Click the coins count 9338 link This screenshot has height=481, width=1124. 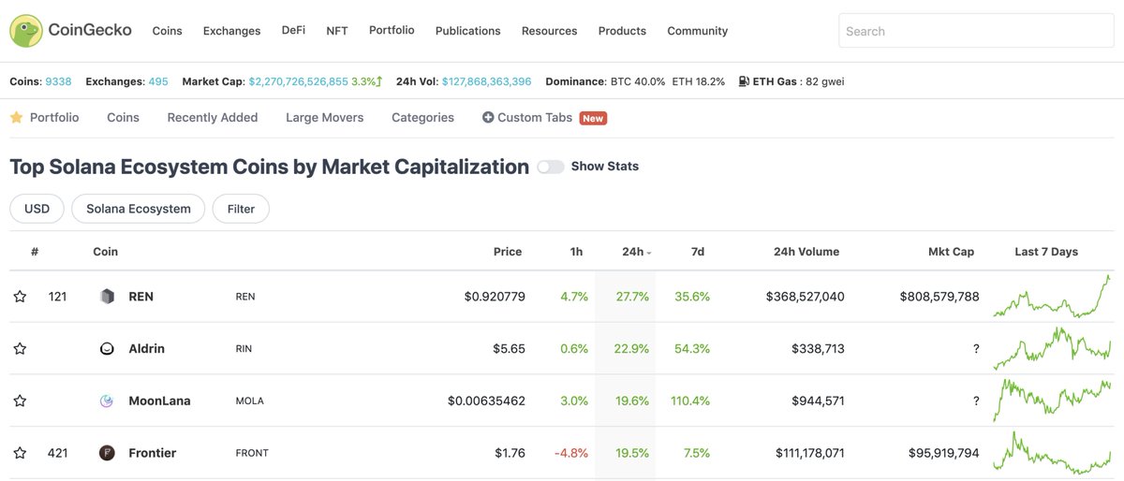(58, 81)
